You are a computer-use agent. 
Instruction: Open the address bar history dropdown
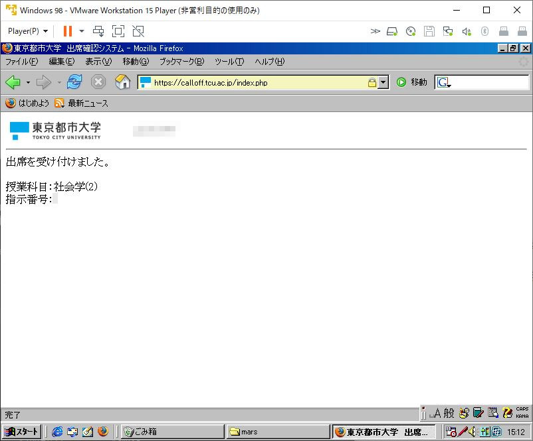pyautogui.click(x=383, y=82)
